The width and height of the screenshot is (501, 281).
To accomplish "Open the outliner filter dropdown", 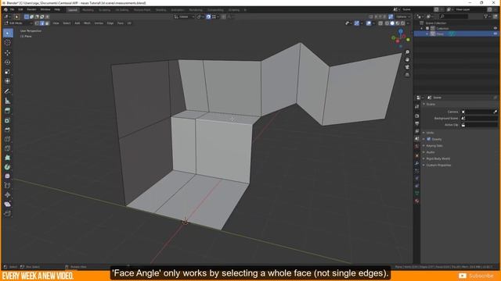I will (x=487, y=16).
